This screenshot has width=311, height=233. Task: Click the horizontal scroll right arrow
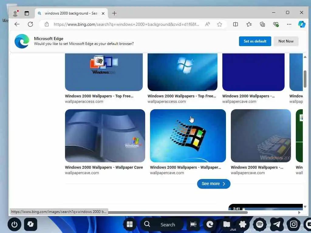(299, 212)
